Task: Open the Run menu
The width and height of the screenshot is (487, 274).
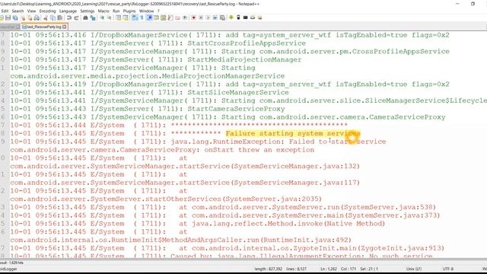Action: click(x=116, y=11)
